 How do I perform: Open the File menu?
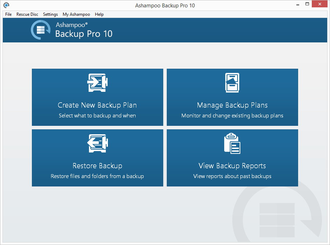(x=8, y=14)
